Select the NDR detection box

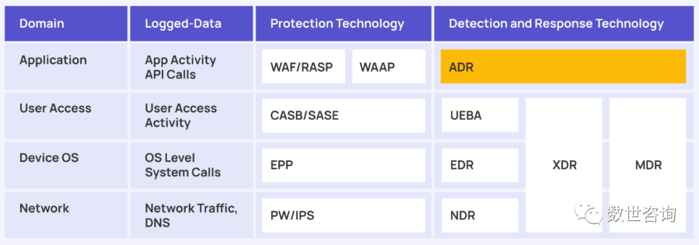tap(480, 216)
